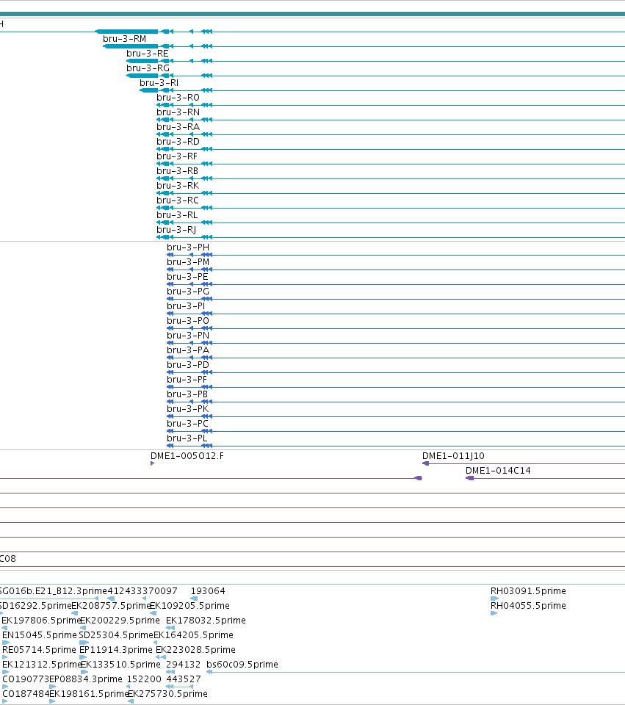Click the bru-3-PB protein label
The height and width of the screenshot is (705, 625).
[x=187, y=394]
